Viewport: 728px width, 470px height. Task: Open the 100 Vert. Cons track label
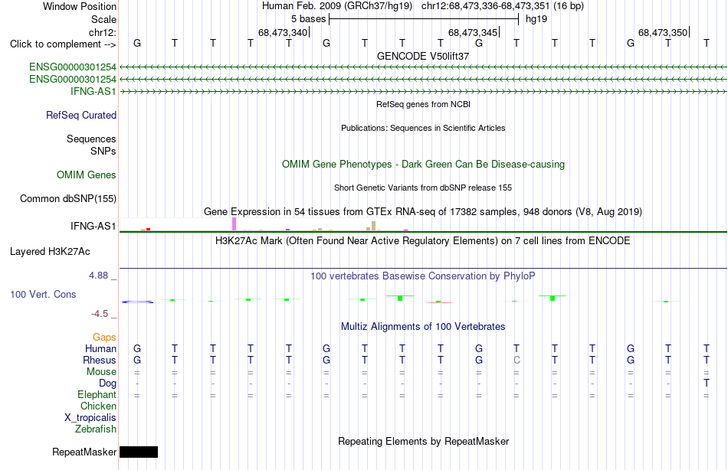(43, 294)
